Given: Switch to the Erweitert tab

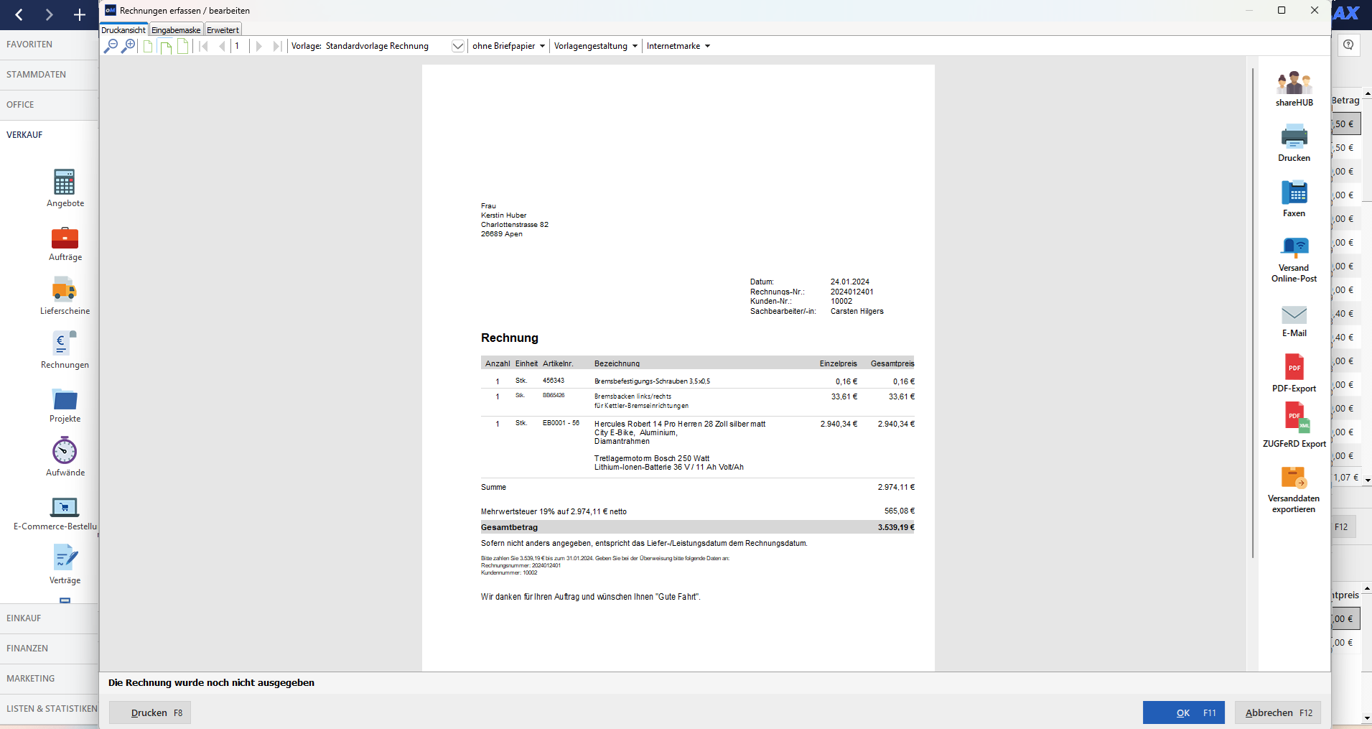Looking at the screenshot, I should (x=223, y=30).
